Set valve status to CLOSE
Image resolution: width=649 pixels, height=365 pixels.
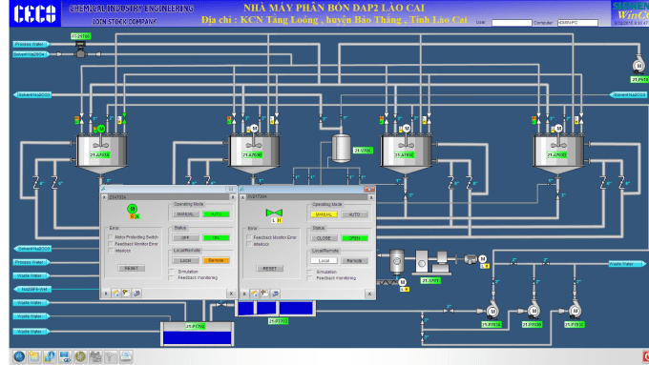(x=324, y=238)
